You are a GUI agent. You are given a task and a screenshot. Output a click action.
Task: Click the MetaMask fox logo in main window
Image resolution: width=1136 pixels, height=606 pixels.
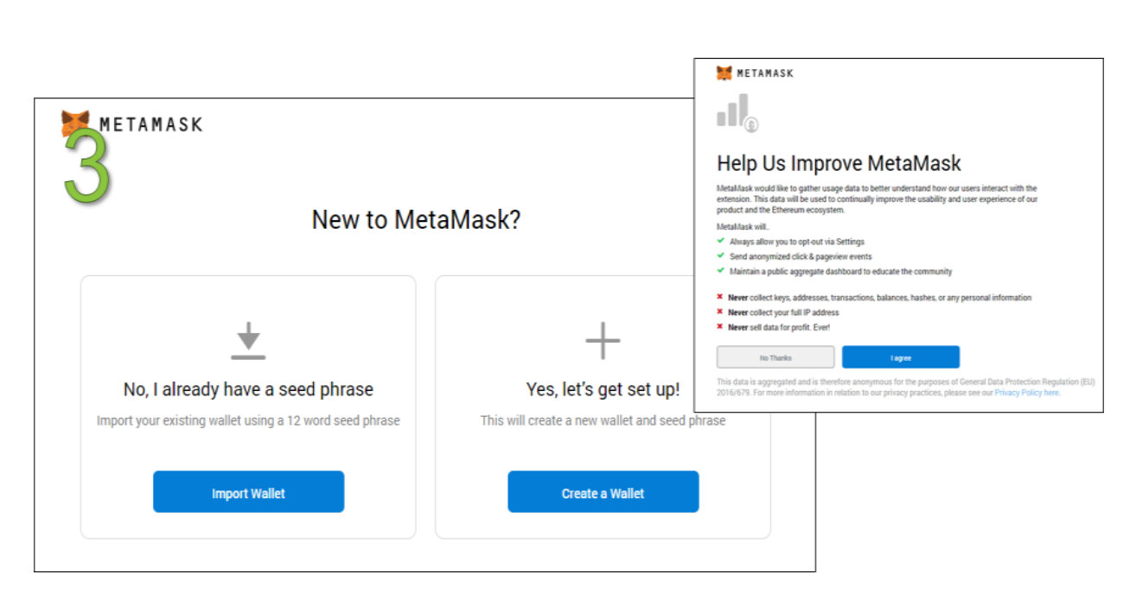(75, 123)
